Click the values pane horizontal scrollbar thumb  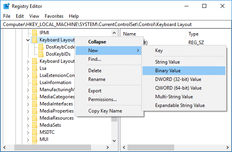click(151, 147)
